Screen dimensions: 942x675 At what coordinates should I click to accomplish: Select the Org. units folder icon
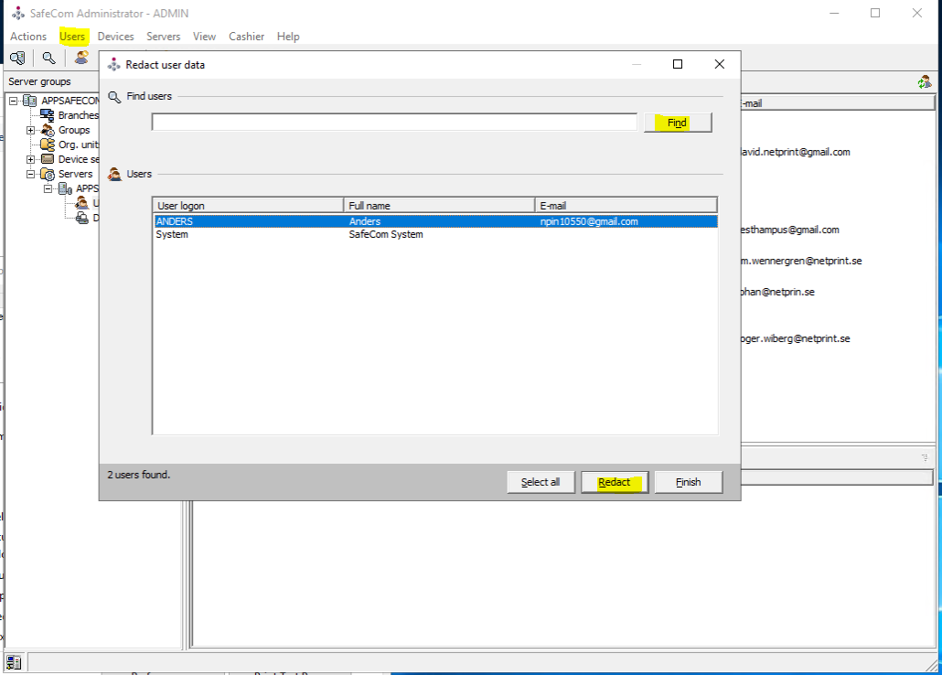[x=48, y=145]
